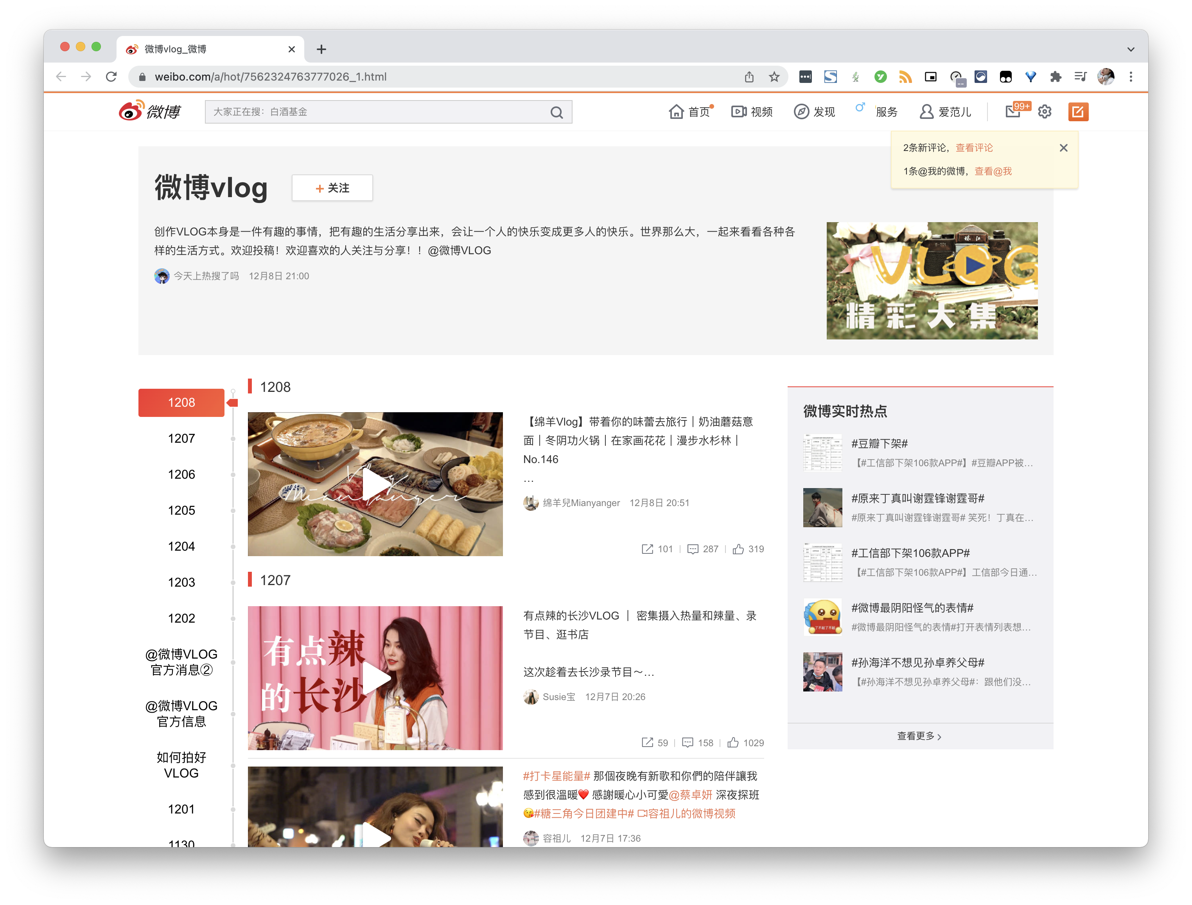Open the #豆瓣下架# hot topic

pos(880,444)
